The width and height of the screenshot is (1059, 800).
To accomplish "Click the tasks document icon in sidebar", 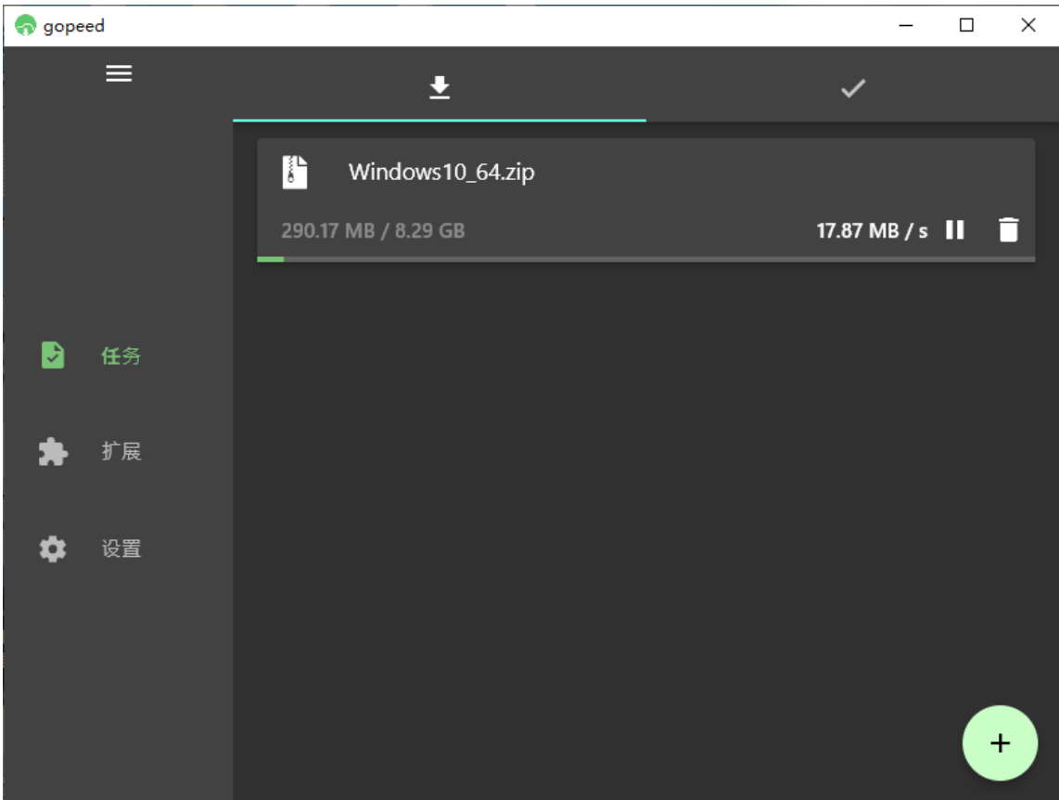I will 53,355.
